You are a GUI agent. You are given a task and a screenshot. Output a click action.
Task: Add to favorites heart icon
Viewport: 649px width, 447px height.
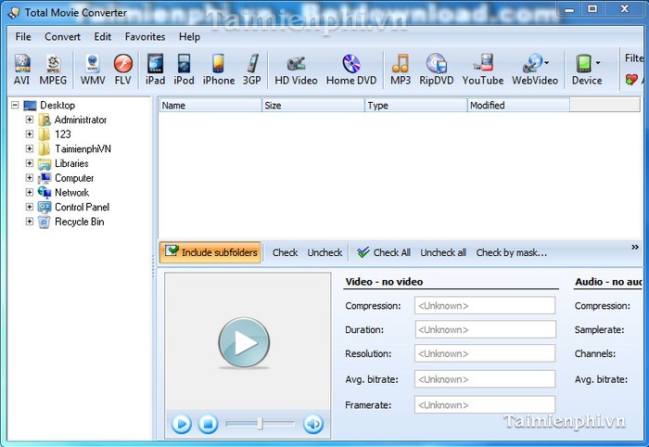tap(631, 79)
